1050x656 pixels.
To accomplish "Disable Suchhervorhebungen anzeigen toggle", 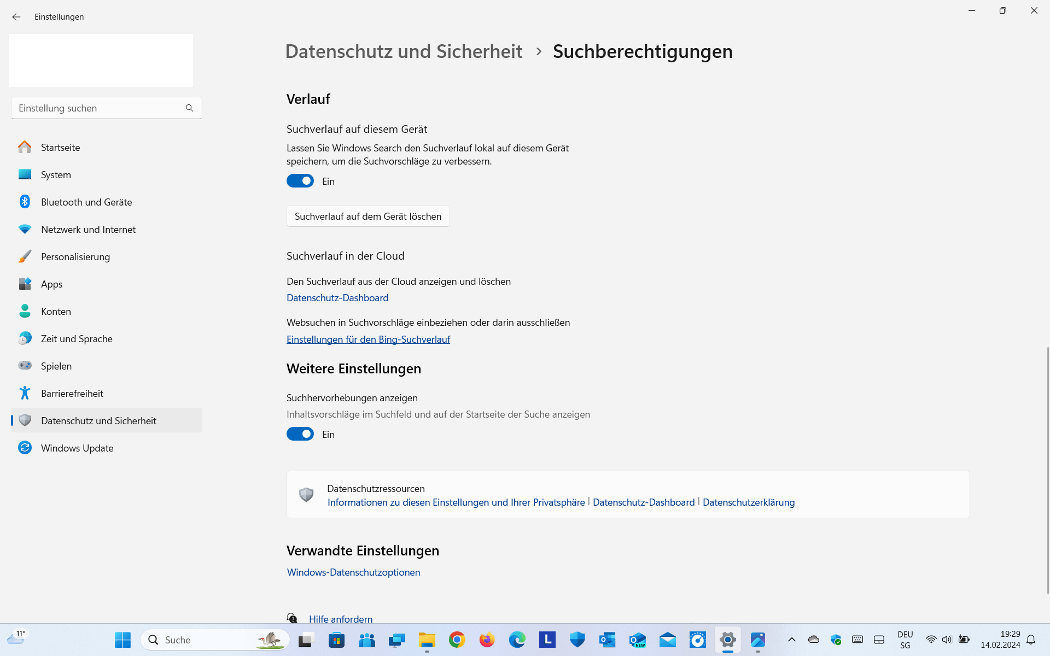I will 300,434.
